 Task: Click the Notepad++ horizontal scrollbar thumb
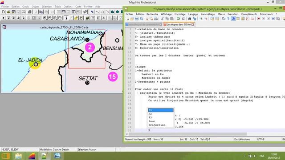point(187,134)
